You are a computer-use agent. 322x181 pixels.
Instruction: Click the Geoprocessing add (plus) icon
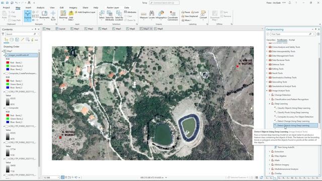click(x=318, y=34)
